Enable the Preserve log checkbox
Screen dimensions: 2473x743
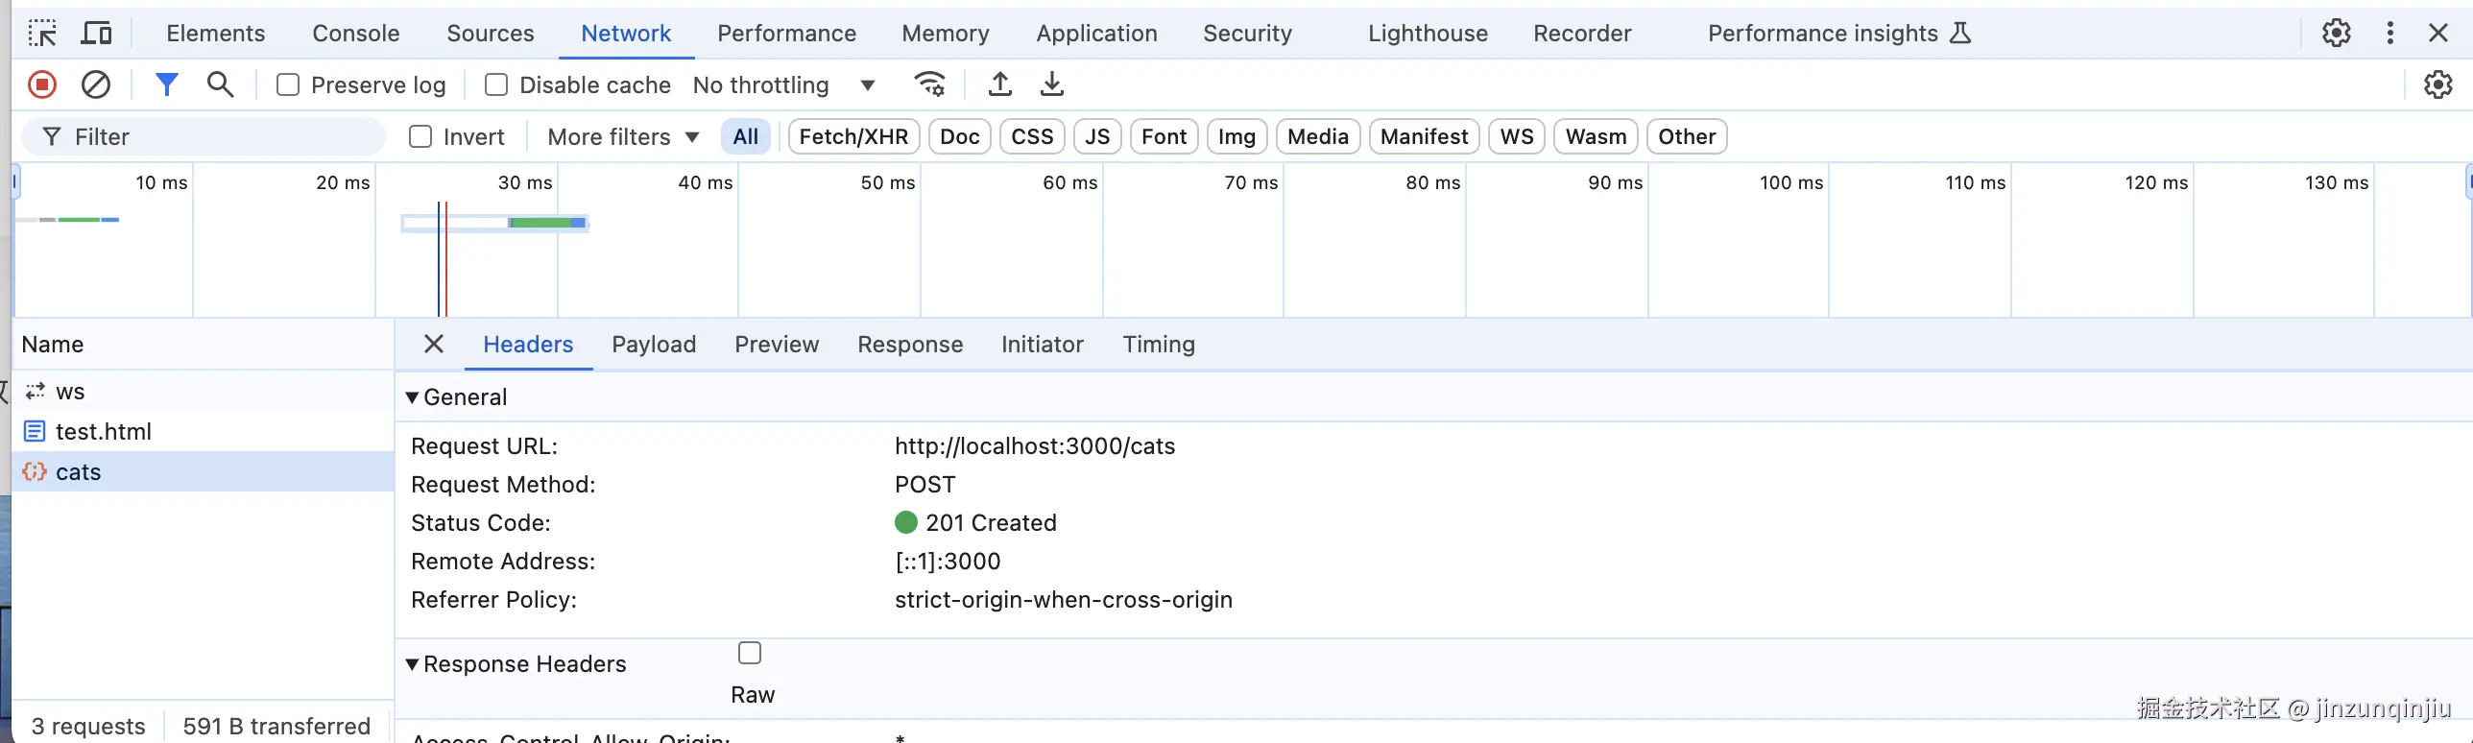tap(288, 85)
